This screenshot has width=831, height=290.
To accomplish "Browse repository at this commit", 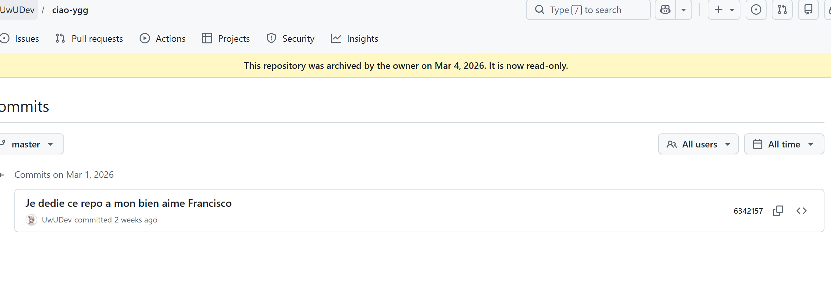I will [x=801, y=211].
